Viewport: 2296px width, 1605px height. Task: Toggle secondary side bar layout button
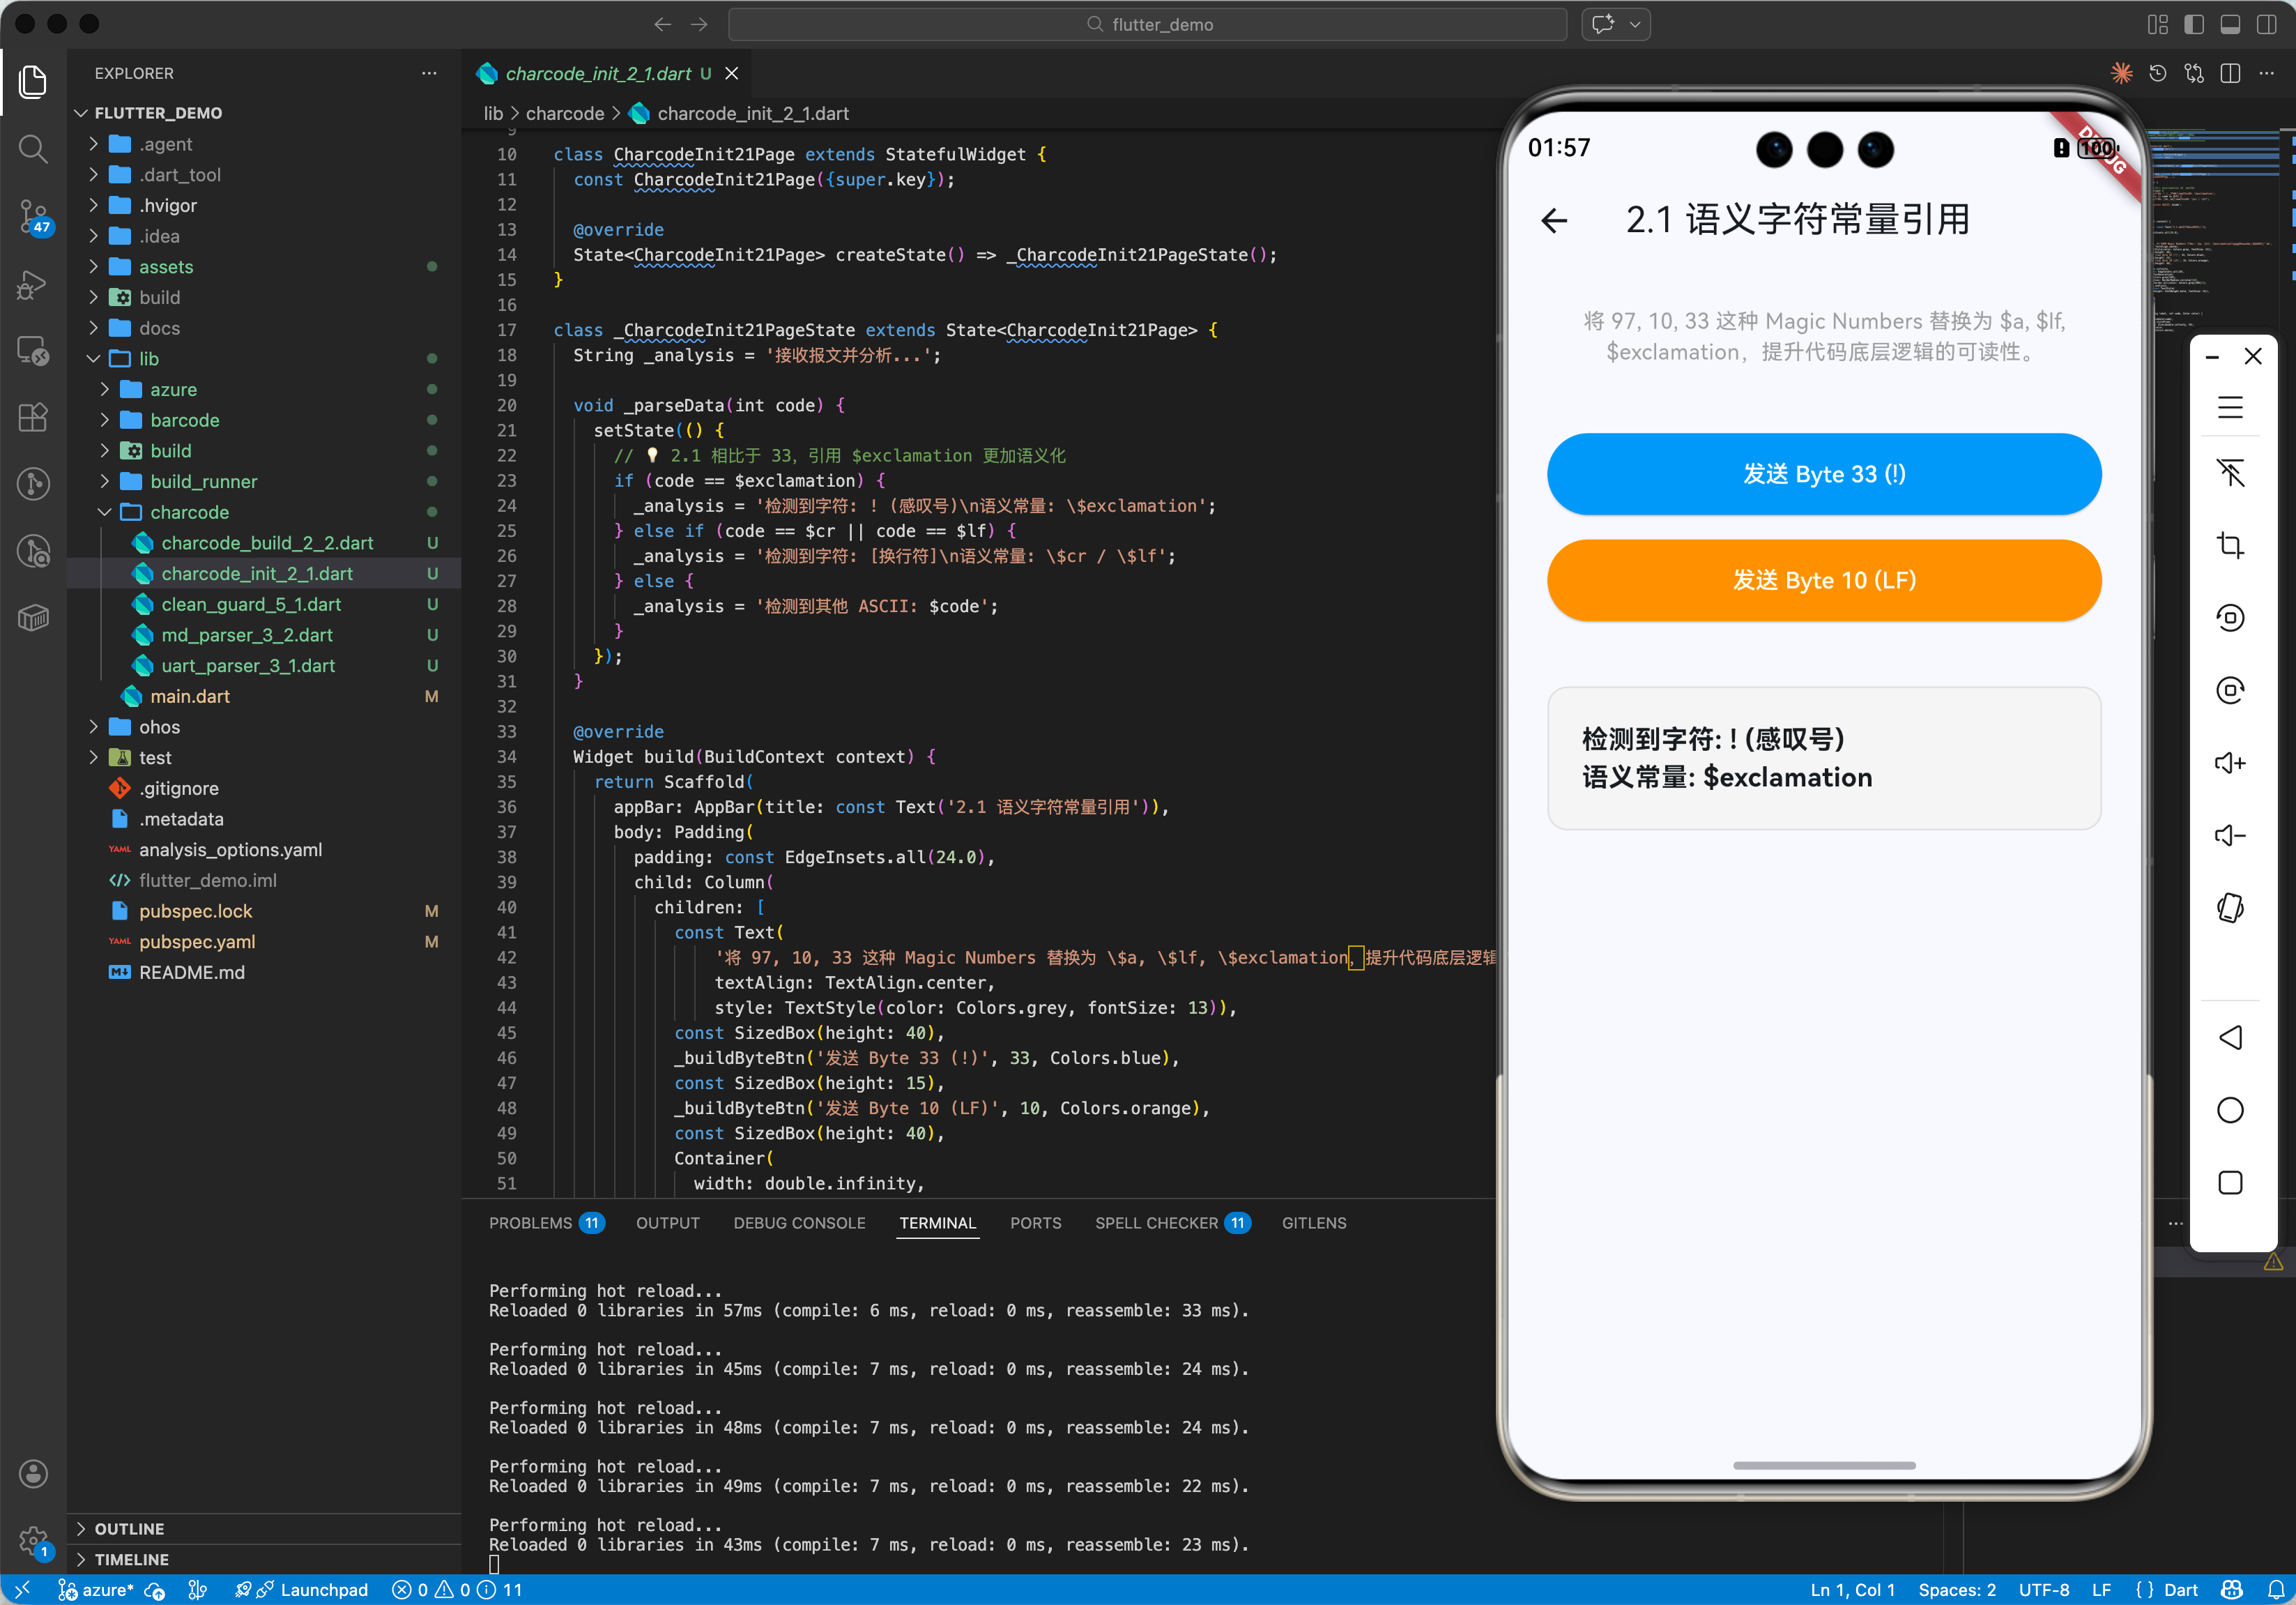(x=2266, y=24)
